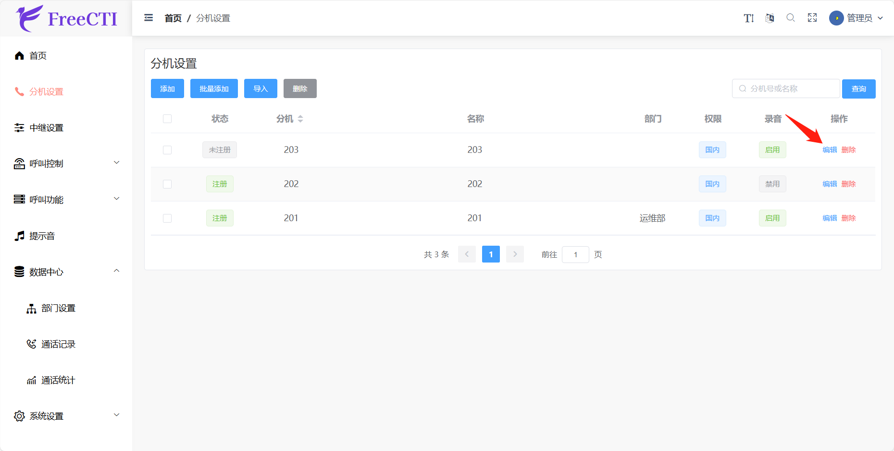The height and width of the screenshot is (451, 894).
Task: Edit extension 203 via 编辑 link
Action: click(x=830, y=150)
